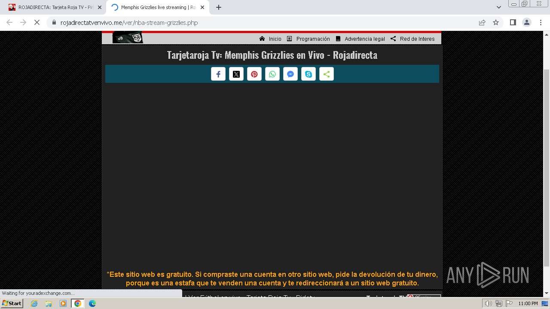Open Windows Media Player from taskbar
Image resolution: width=550 pixels, height=309 pixels.
point(63,303)
